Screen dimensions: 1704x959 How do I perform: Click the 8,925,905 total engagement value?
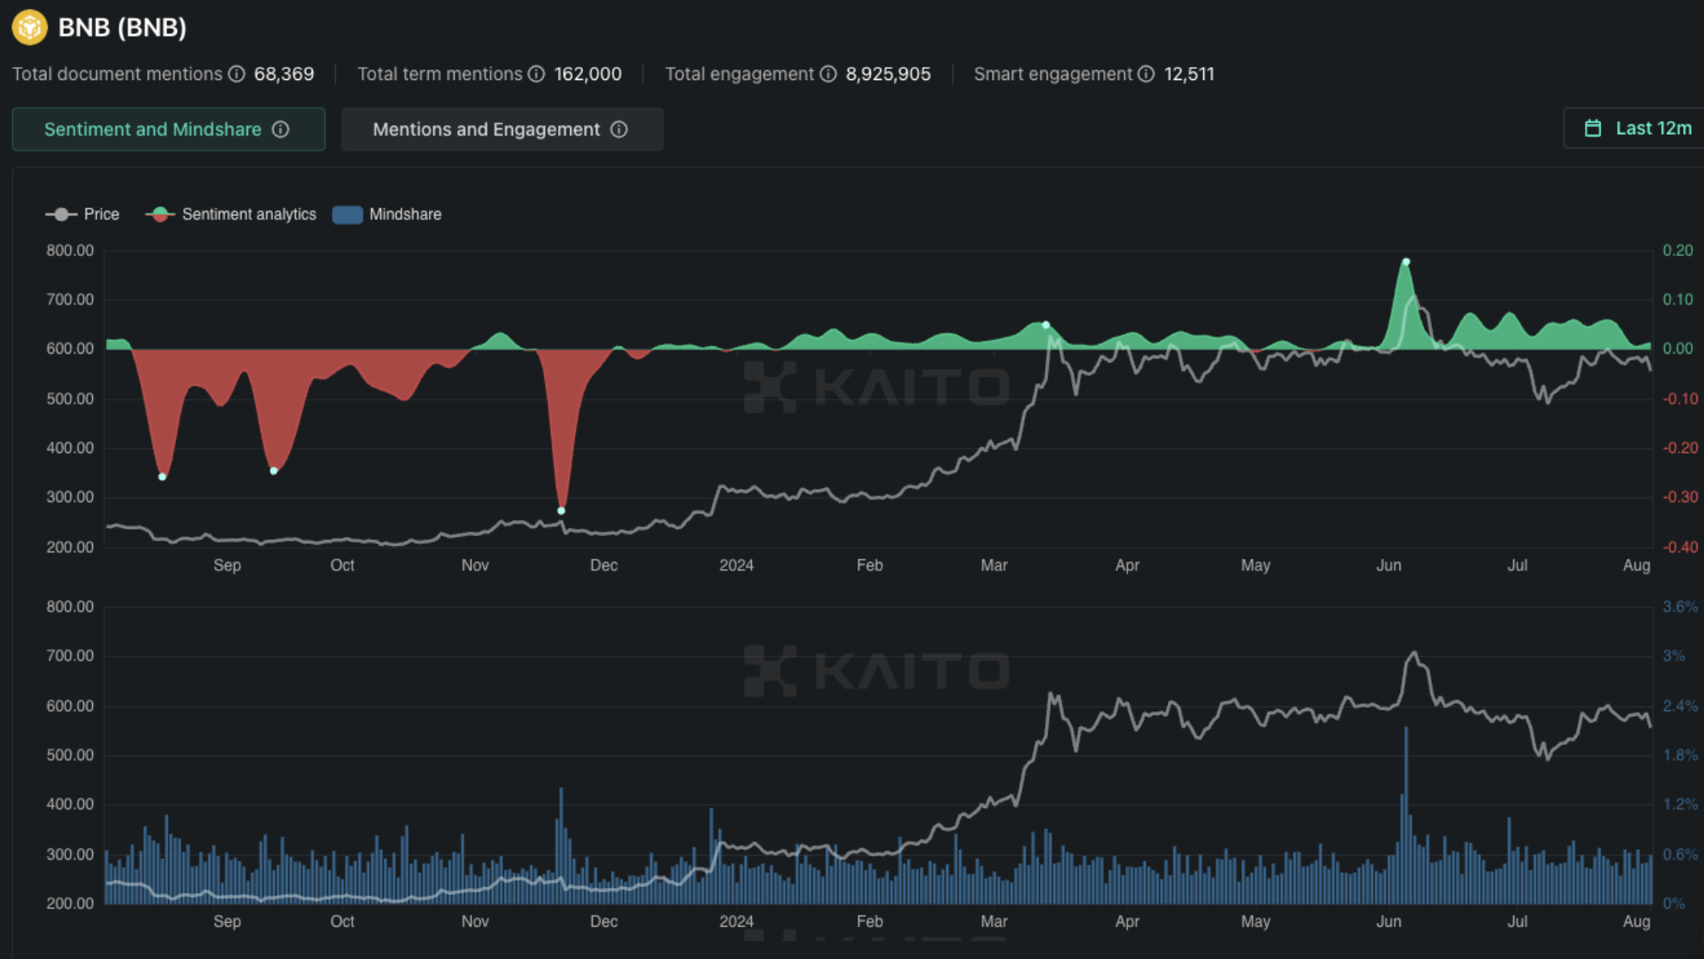[x=888, y=74]
